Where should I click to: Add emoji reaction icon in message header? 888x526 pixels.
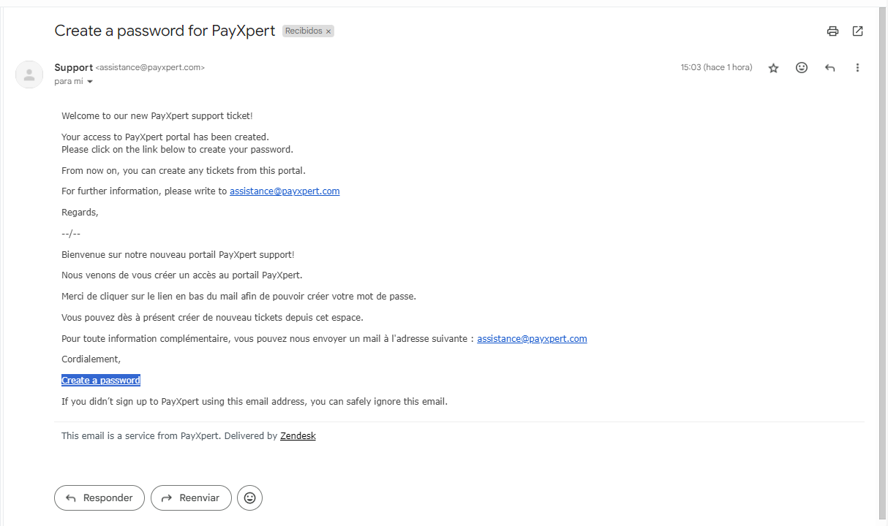[802, 67]
